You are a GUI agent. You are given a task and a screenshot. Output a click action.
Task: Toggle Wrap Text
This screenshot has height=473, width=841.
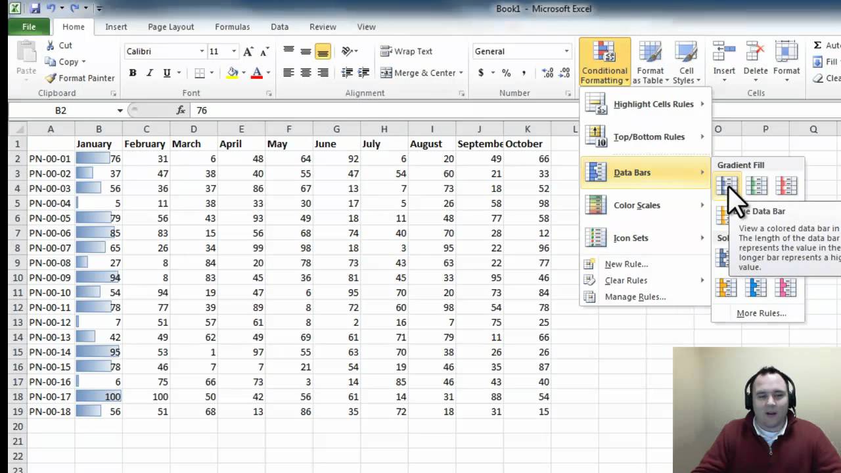coord(406,51)
